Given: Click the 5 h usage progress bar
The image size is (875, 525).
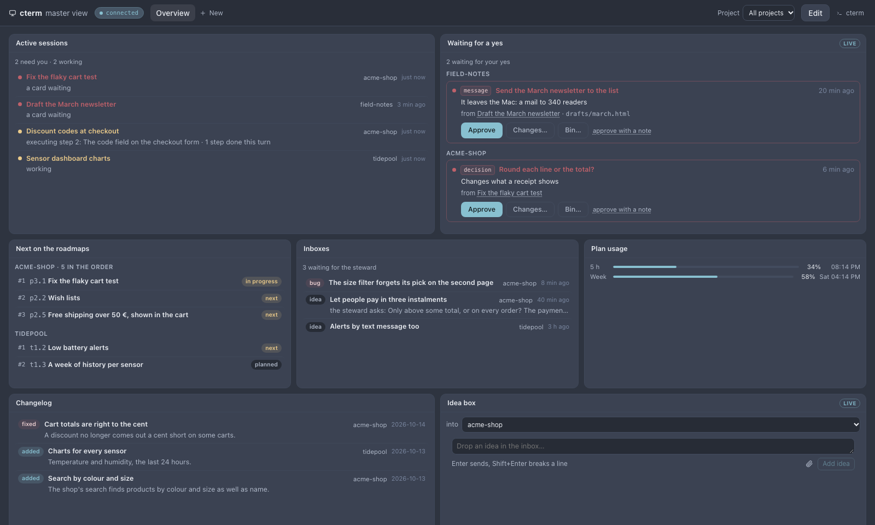Looking at the screenshot, I should pos(705,267).
